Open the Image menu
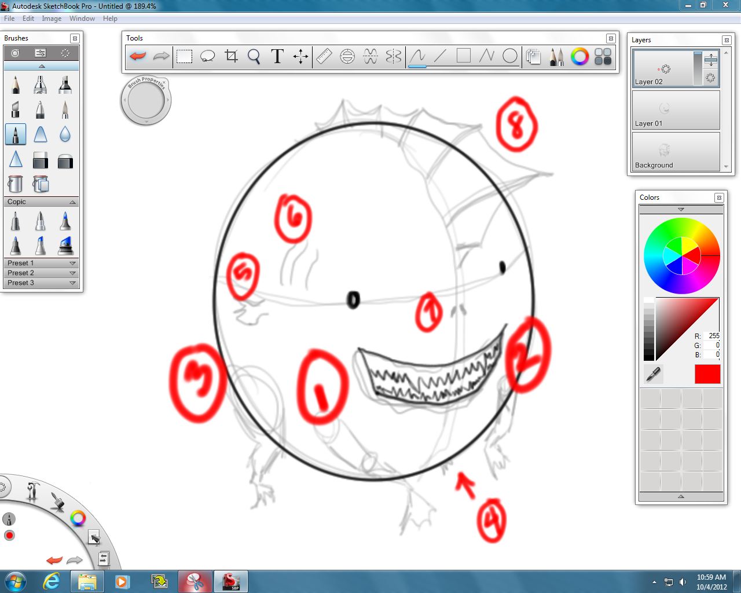Viewport: 741px width, 593px height. tap(52, 18)
